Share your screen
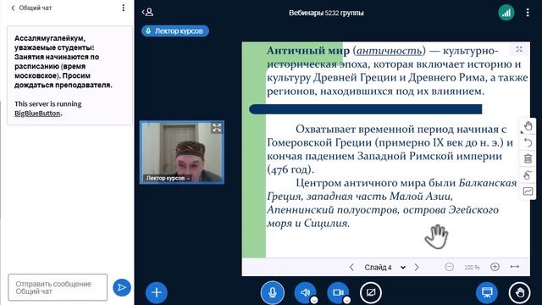 (x=371, y=292)
